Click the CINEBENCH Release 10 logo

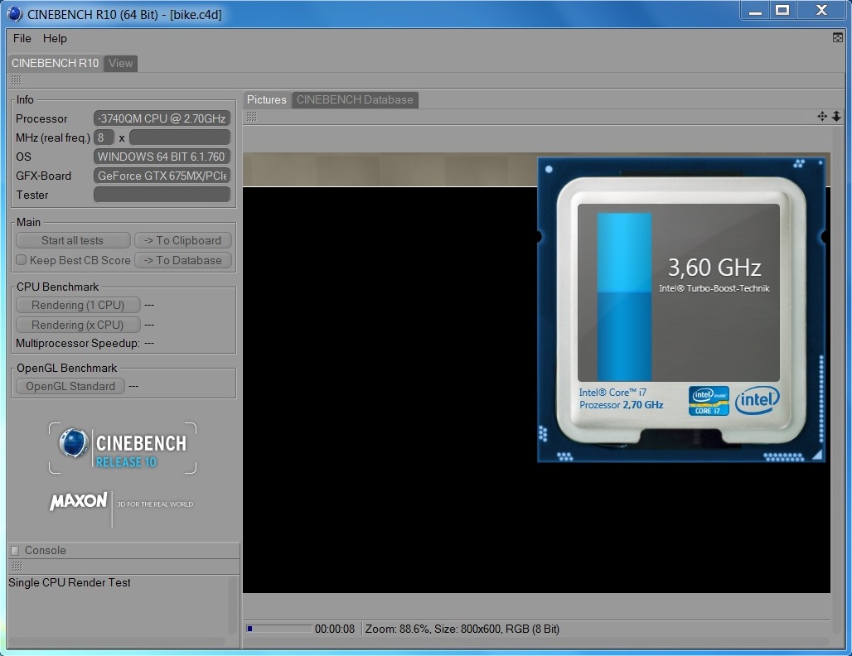[123, 449]
